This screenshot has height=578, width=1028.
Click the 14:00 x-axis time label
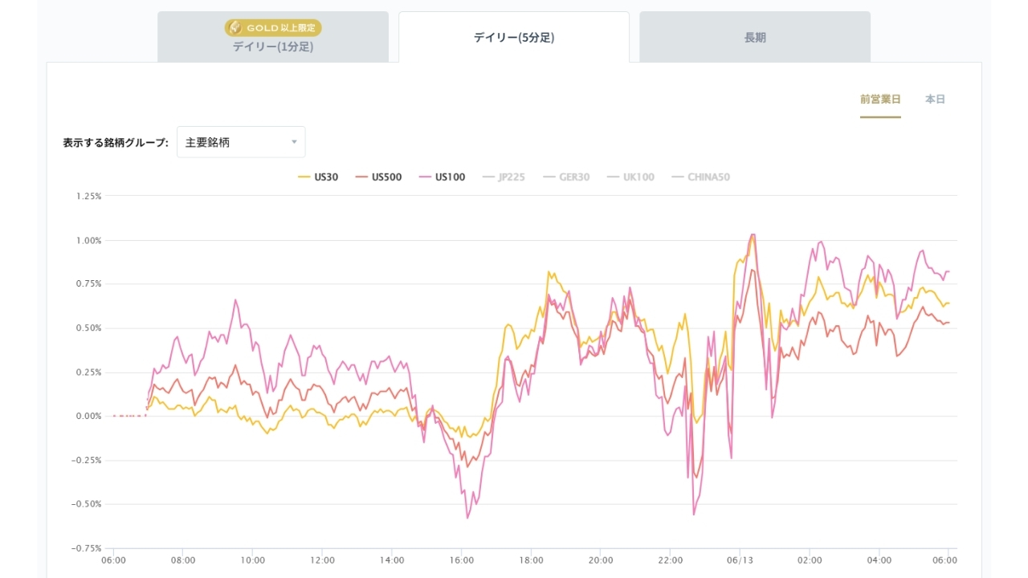(392, 560)
